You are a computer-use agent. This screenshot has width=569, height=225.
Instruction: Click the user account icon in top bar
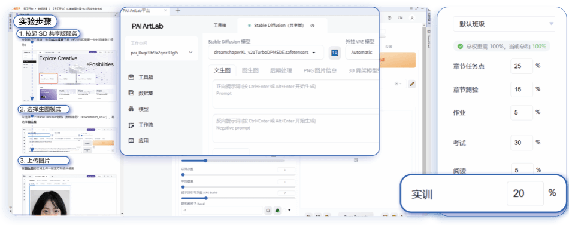(412, 18)
